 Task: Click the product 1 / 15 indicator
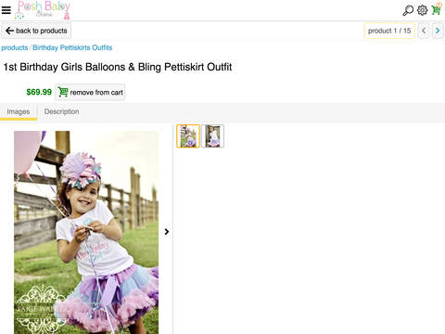(389, 31)
